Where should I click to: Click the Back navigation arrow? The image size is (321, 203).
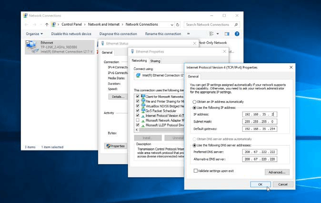coord(26,25)
